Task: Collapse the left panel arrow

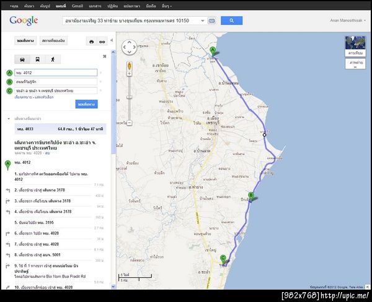Action: pyautogui.click(x=112, y=40)
